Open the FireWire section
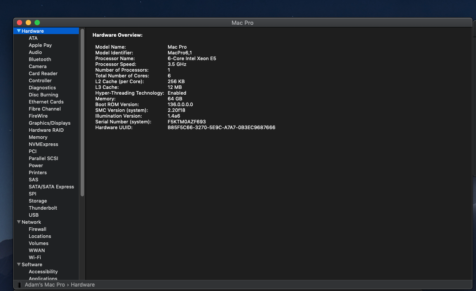This screenshot has width=476, height=291. [38, 116]
